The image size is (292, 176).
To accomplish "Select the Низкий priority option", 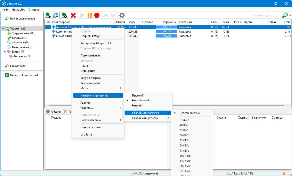I will 137,106.
